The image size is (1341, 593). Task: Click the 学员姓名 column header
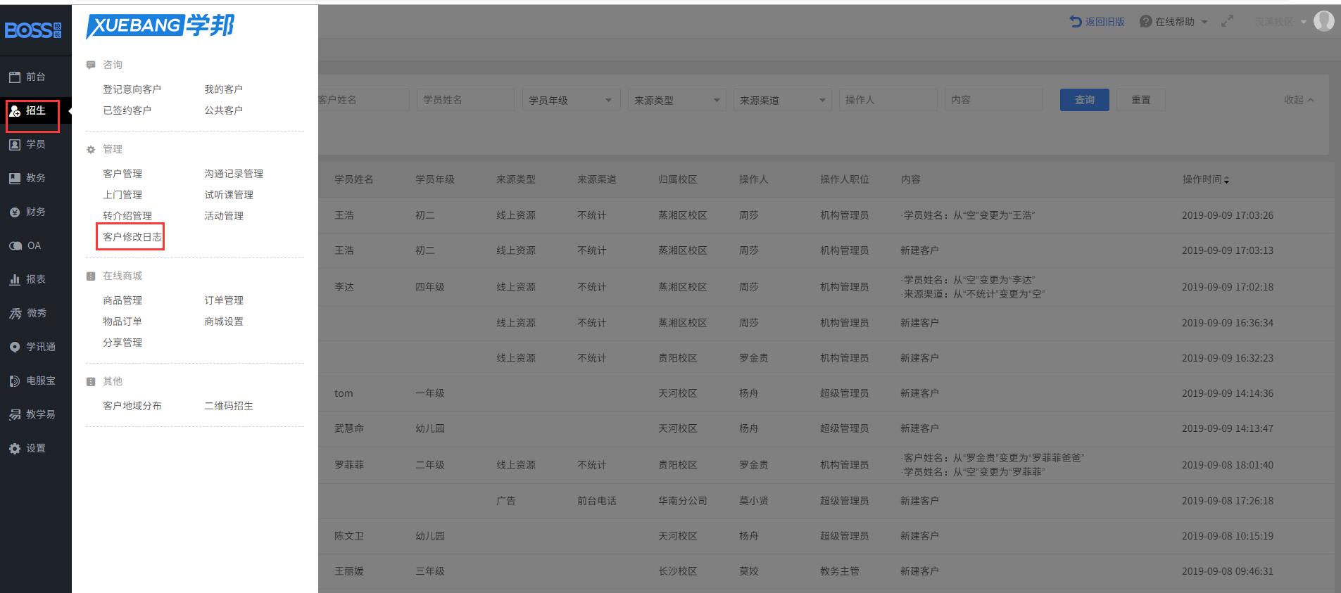354,179
